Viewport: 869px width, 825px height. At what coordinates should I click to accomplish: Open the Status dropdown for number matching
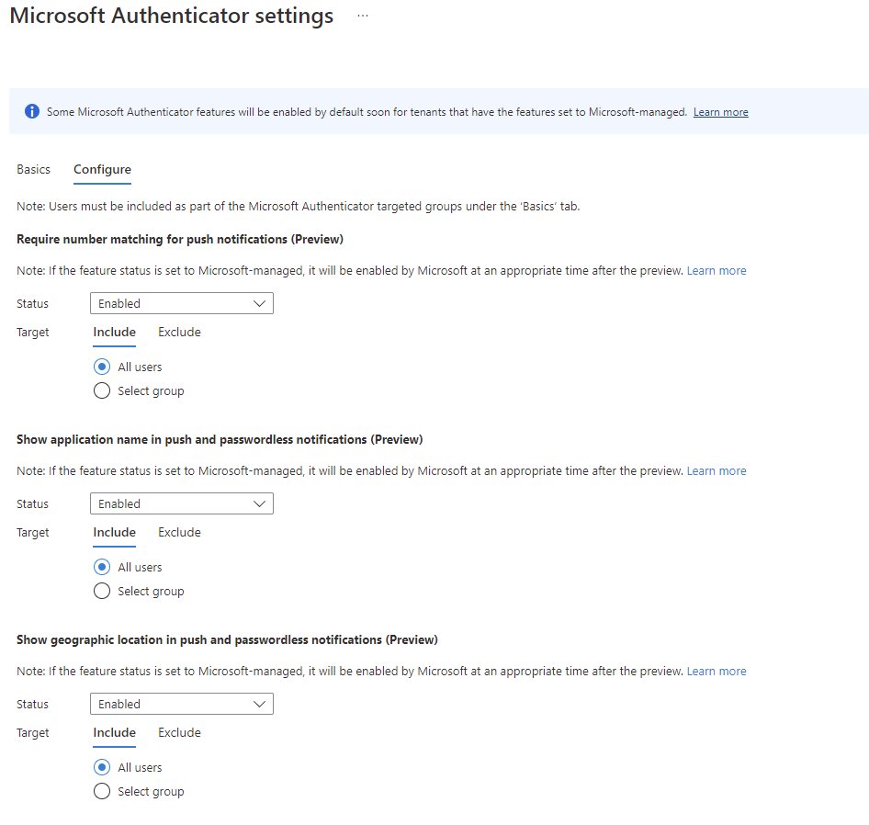click(x=181, y=303)
